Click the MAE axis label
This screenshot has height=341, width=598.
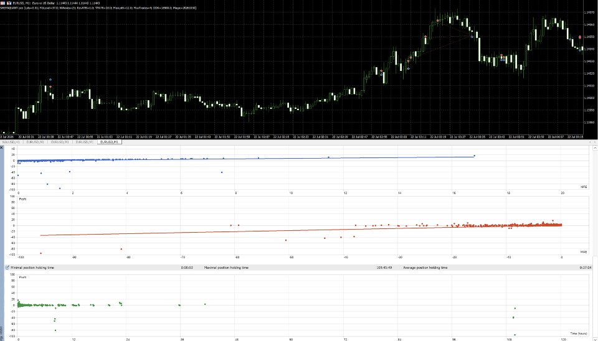584,252
